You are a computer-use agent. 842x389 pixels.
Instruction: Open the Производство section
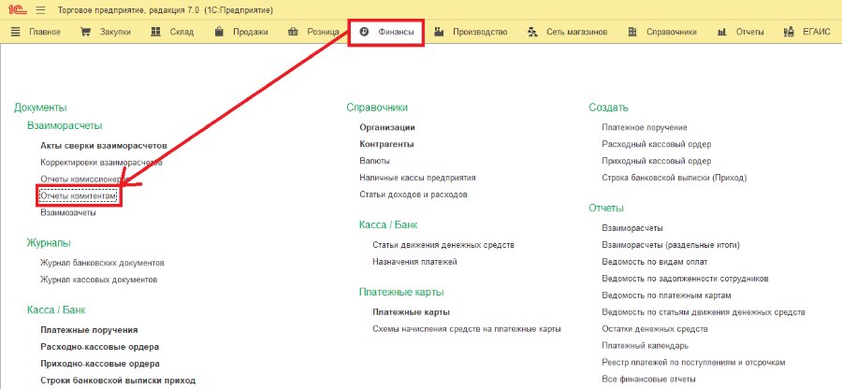[480, 32]
